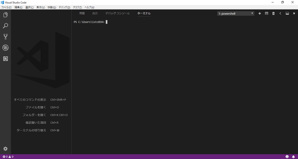Switch to the 出力 tab
The height and width of the screenshot is (159, 298).
click(95, 13)
